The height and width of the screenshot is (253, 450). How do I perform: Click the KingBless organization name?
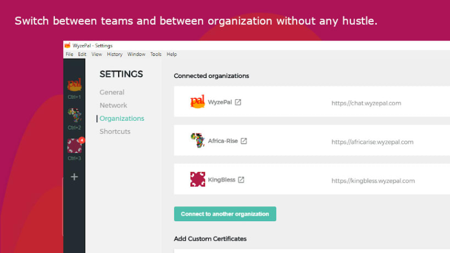[x=221, y=179]
